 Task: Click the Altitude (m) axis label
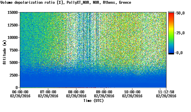click(4, 52)
